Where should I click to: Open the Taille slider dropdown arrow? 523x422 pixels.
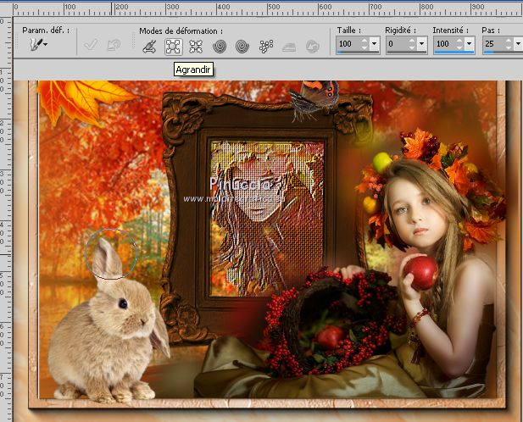tap(375, 44)
